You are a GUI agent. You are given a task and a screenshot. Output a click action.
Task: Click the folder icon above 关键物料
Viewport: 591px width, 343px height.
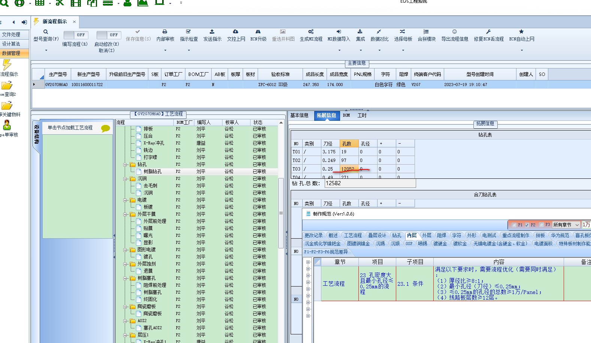tap(7, 105)
